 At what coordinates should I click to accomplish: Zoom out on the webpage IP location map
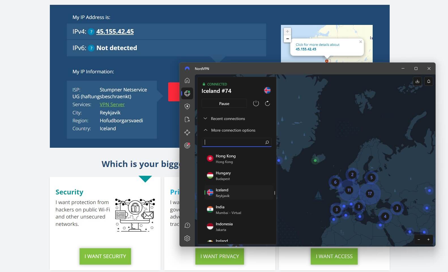(287, 38)
